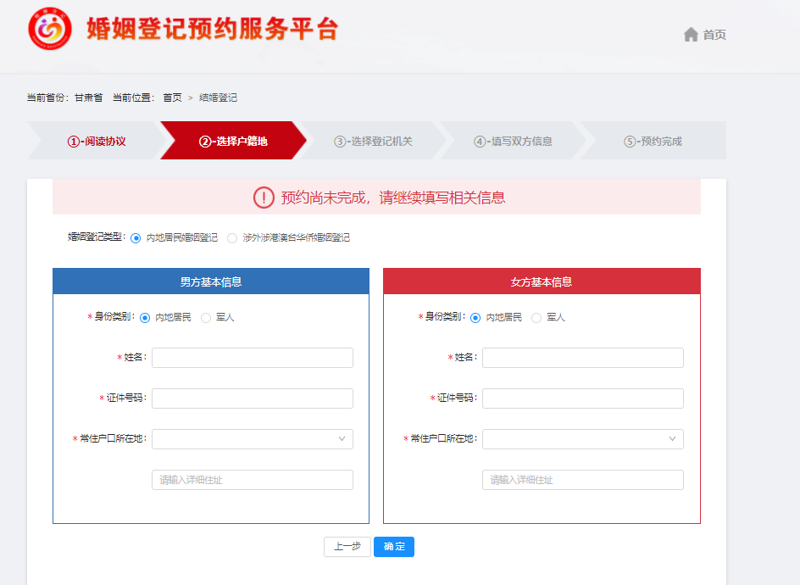Select 涉外涉港澳台华侨婚姻登记 registration type
The width and height of the screenshot is (800, 585).
click(x=232, y=238)
